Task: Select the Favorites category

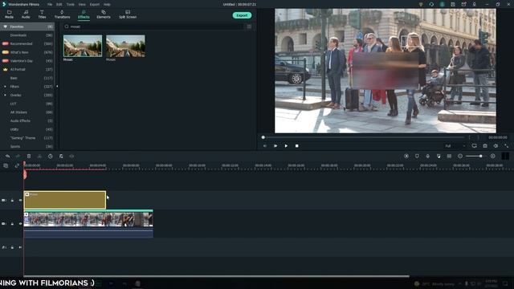Action: (27, 26)
